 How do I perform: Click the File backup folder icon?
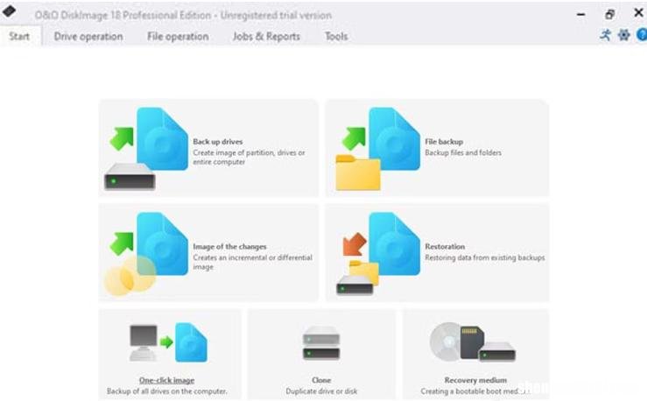[358, 172]
